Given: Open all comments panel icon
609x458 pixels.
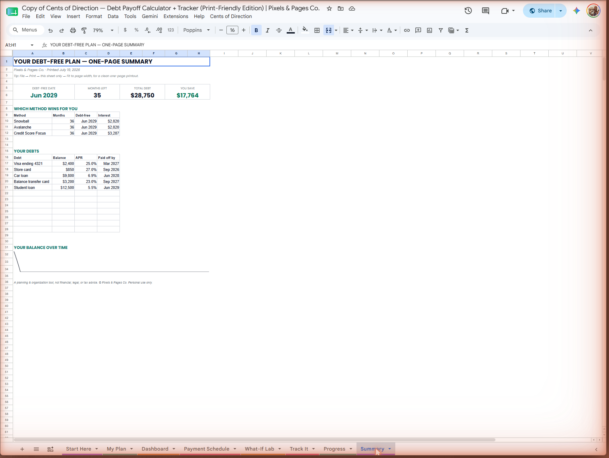Looking at the screenshot, I should pyautogui.click(x=486, y=11).
